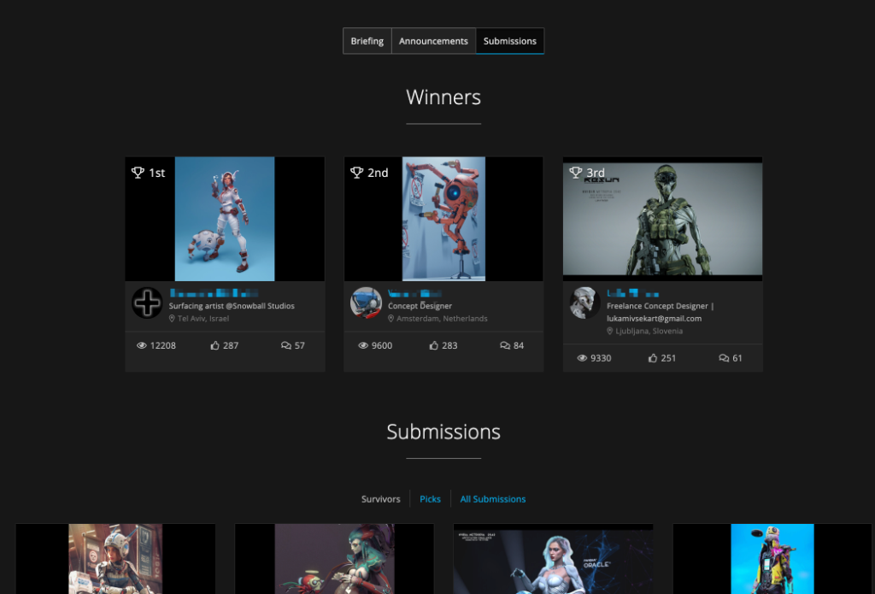This screenshot has width=875, height=594.
Task: Open the Briefing tab
Action: pos(367,41)
